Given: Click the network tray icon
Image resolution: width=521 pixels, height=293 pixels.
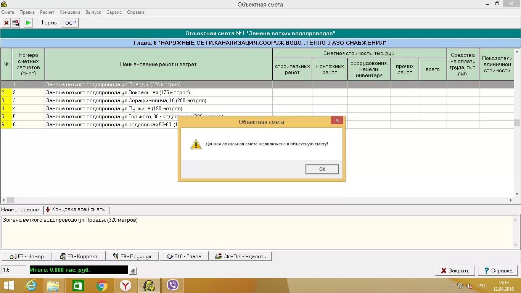Looking at the screenshot, I should click(460, 286).
